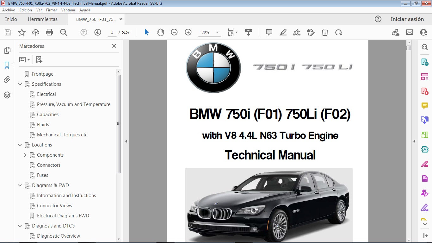Select the Highlight text tool
This screenshot has width=432, height=243.
[282, 32]
